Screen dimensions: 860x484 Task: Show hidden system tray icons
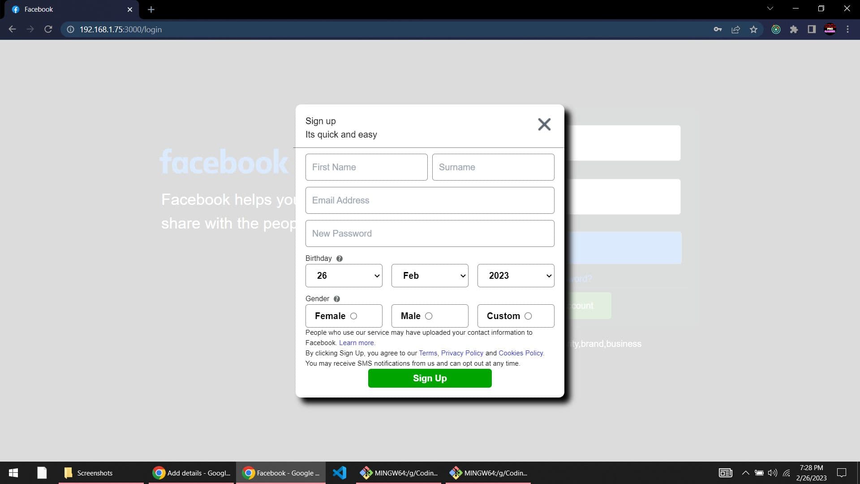[745, 473]
